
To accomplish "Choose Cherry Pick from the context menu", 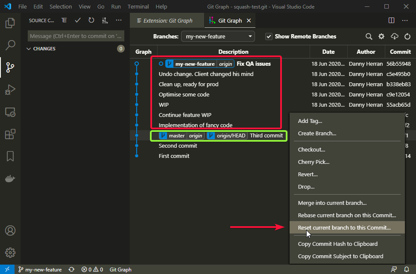I will (313, 162).
